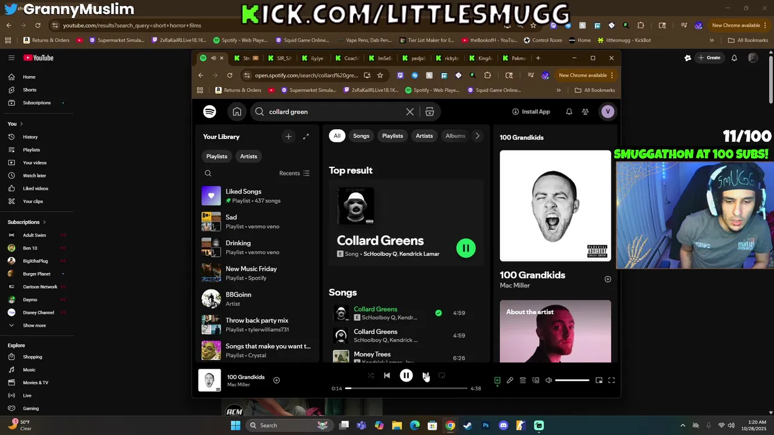Pause Collard Greens via green top-result button

coord(466,248)
